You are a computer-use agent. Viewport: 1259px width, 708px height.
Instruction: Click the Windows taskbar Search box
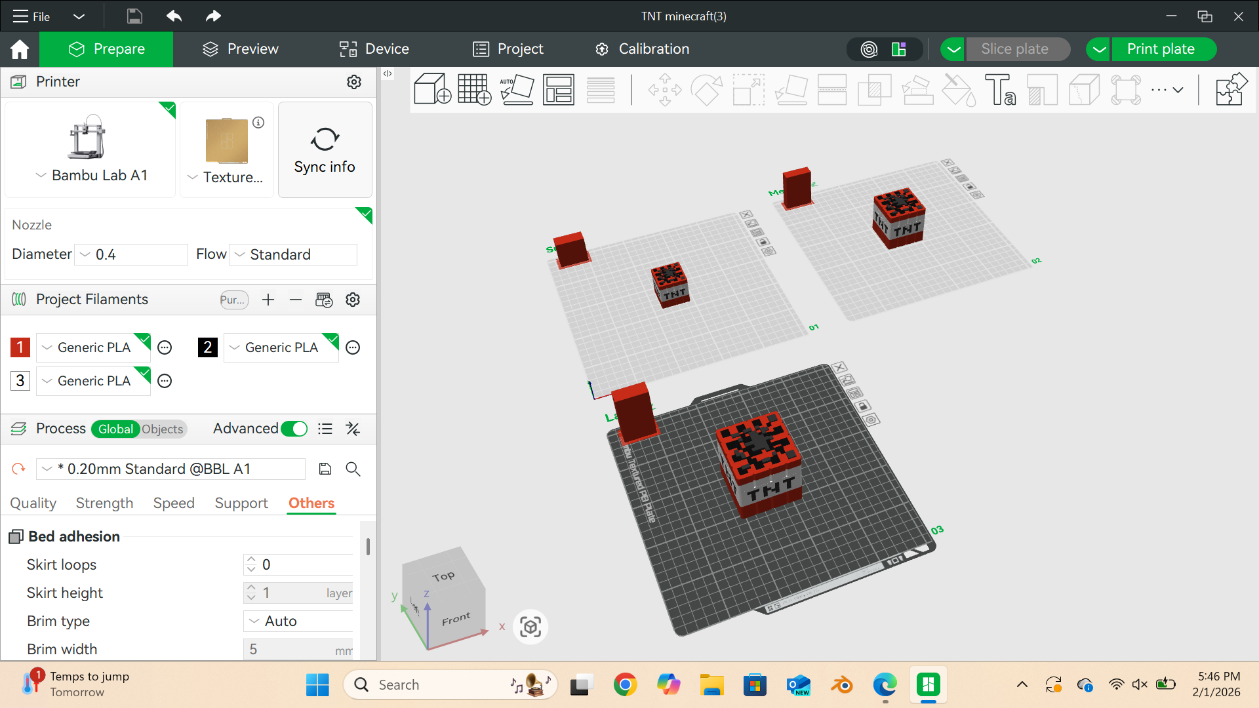(x=450, y=685)
